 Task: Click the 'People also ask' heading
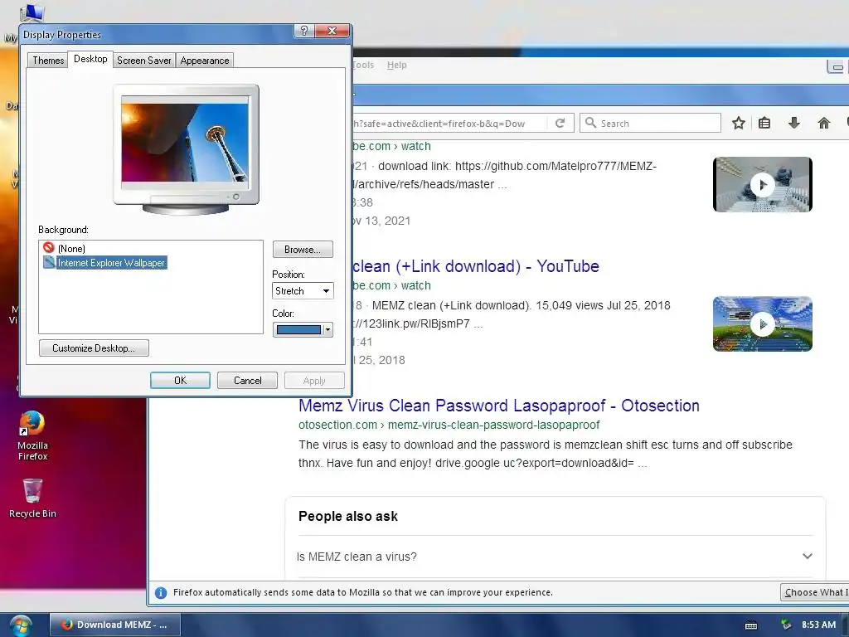348,516
